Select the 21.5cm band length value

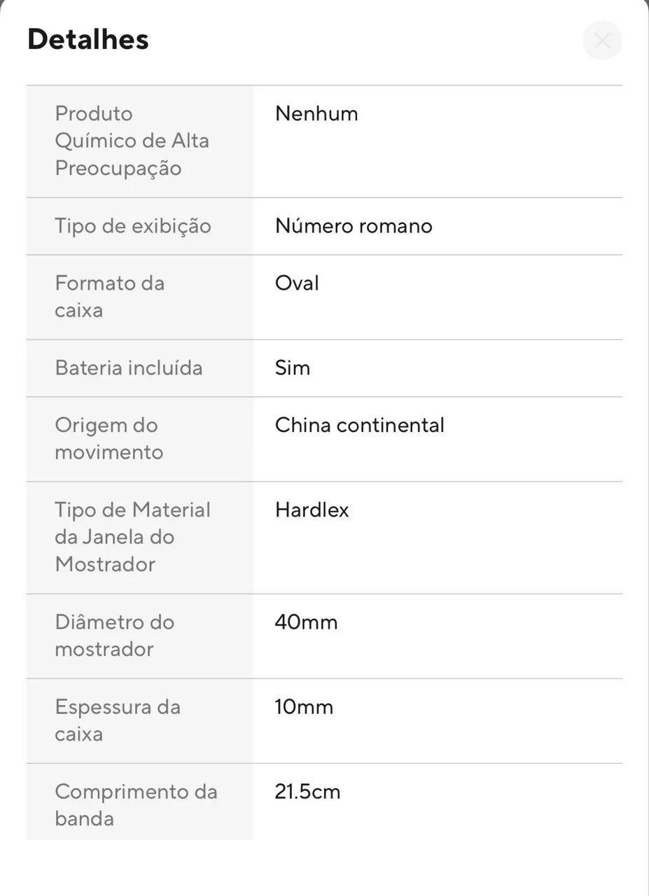pyautogui.click(x=308, y=792)
